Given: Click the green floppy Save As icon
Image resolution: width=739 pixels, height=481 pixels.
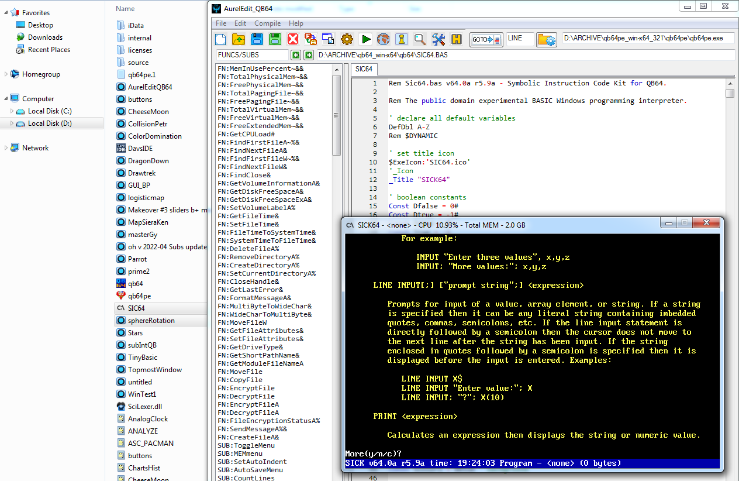Looking at the screenshot, I should (275, 39).
